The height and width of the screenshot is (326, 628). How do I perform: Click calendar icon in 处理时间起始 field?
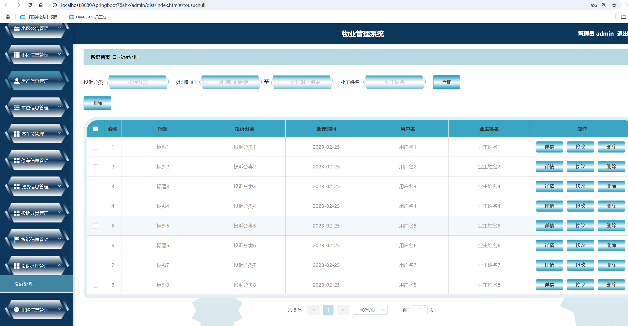(x=205, y=82)
